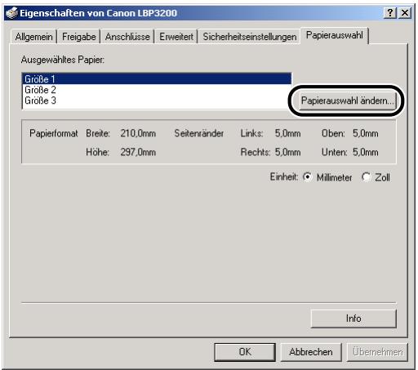This screenshot has width=418, height=370.
Task: Click the printer icon in title bar
Action: click(11, 13)
